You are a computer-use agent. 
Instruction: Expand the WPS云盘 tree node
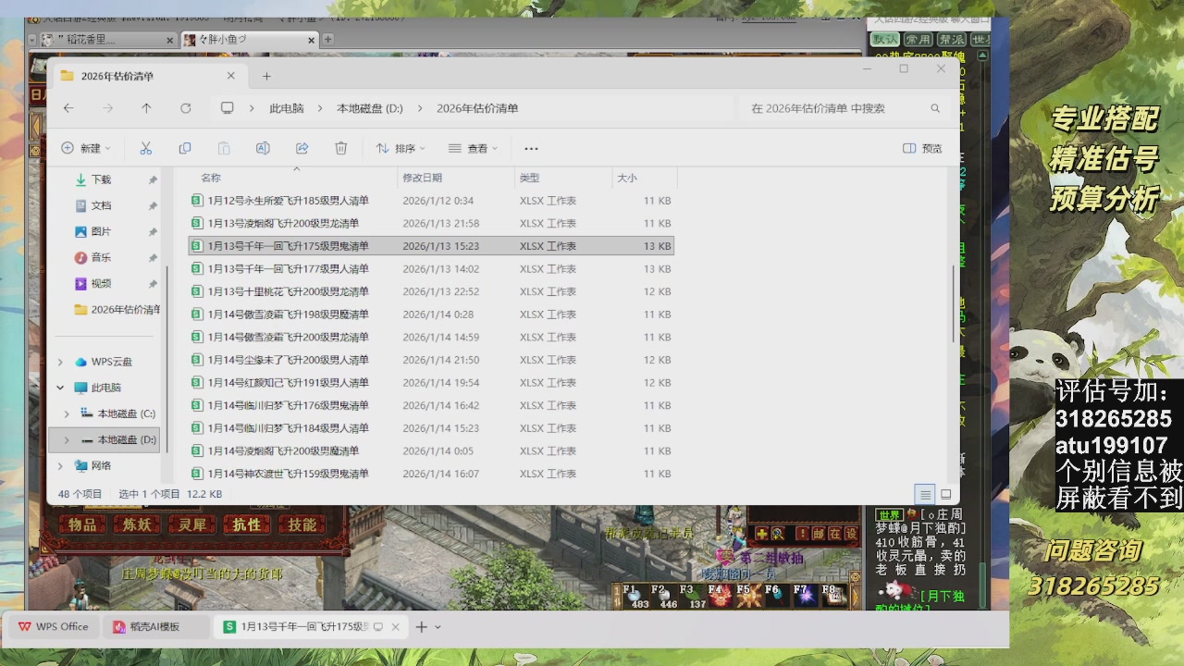[x=61, y=362]
